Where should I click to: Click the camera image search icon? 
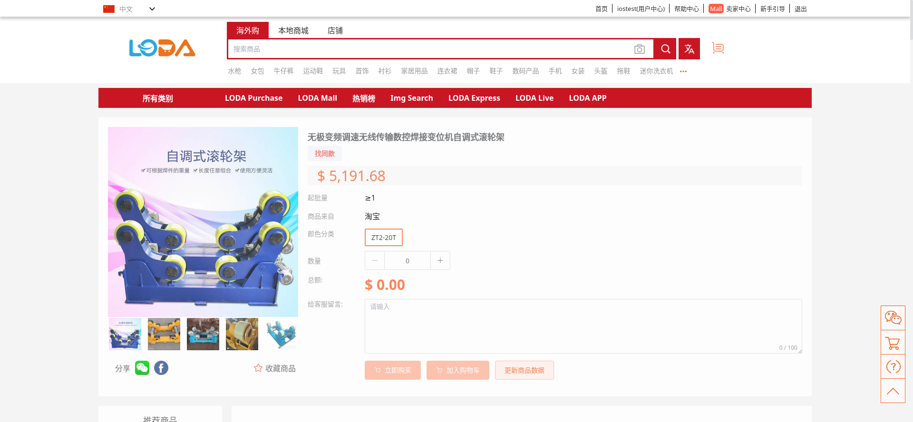[639, 49]
